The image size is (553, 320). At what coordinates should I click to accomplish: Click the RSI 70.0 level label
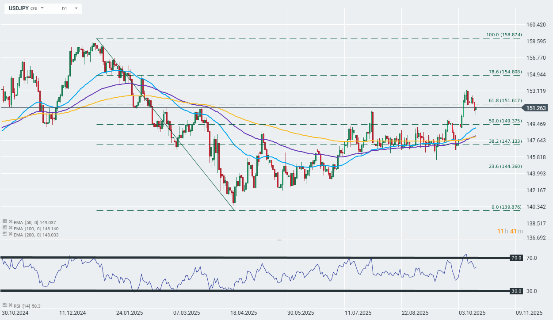pos(517,258)
